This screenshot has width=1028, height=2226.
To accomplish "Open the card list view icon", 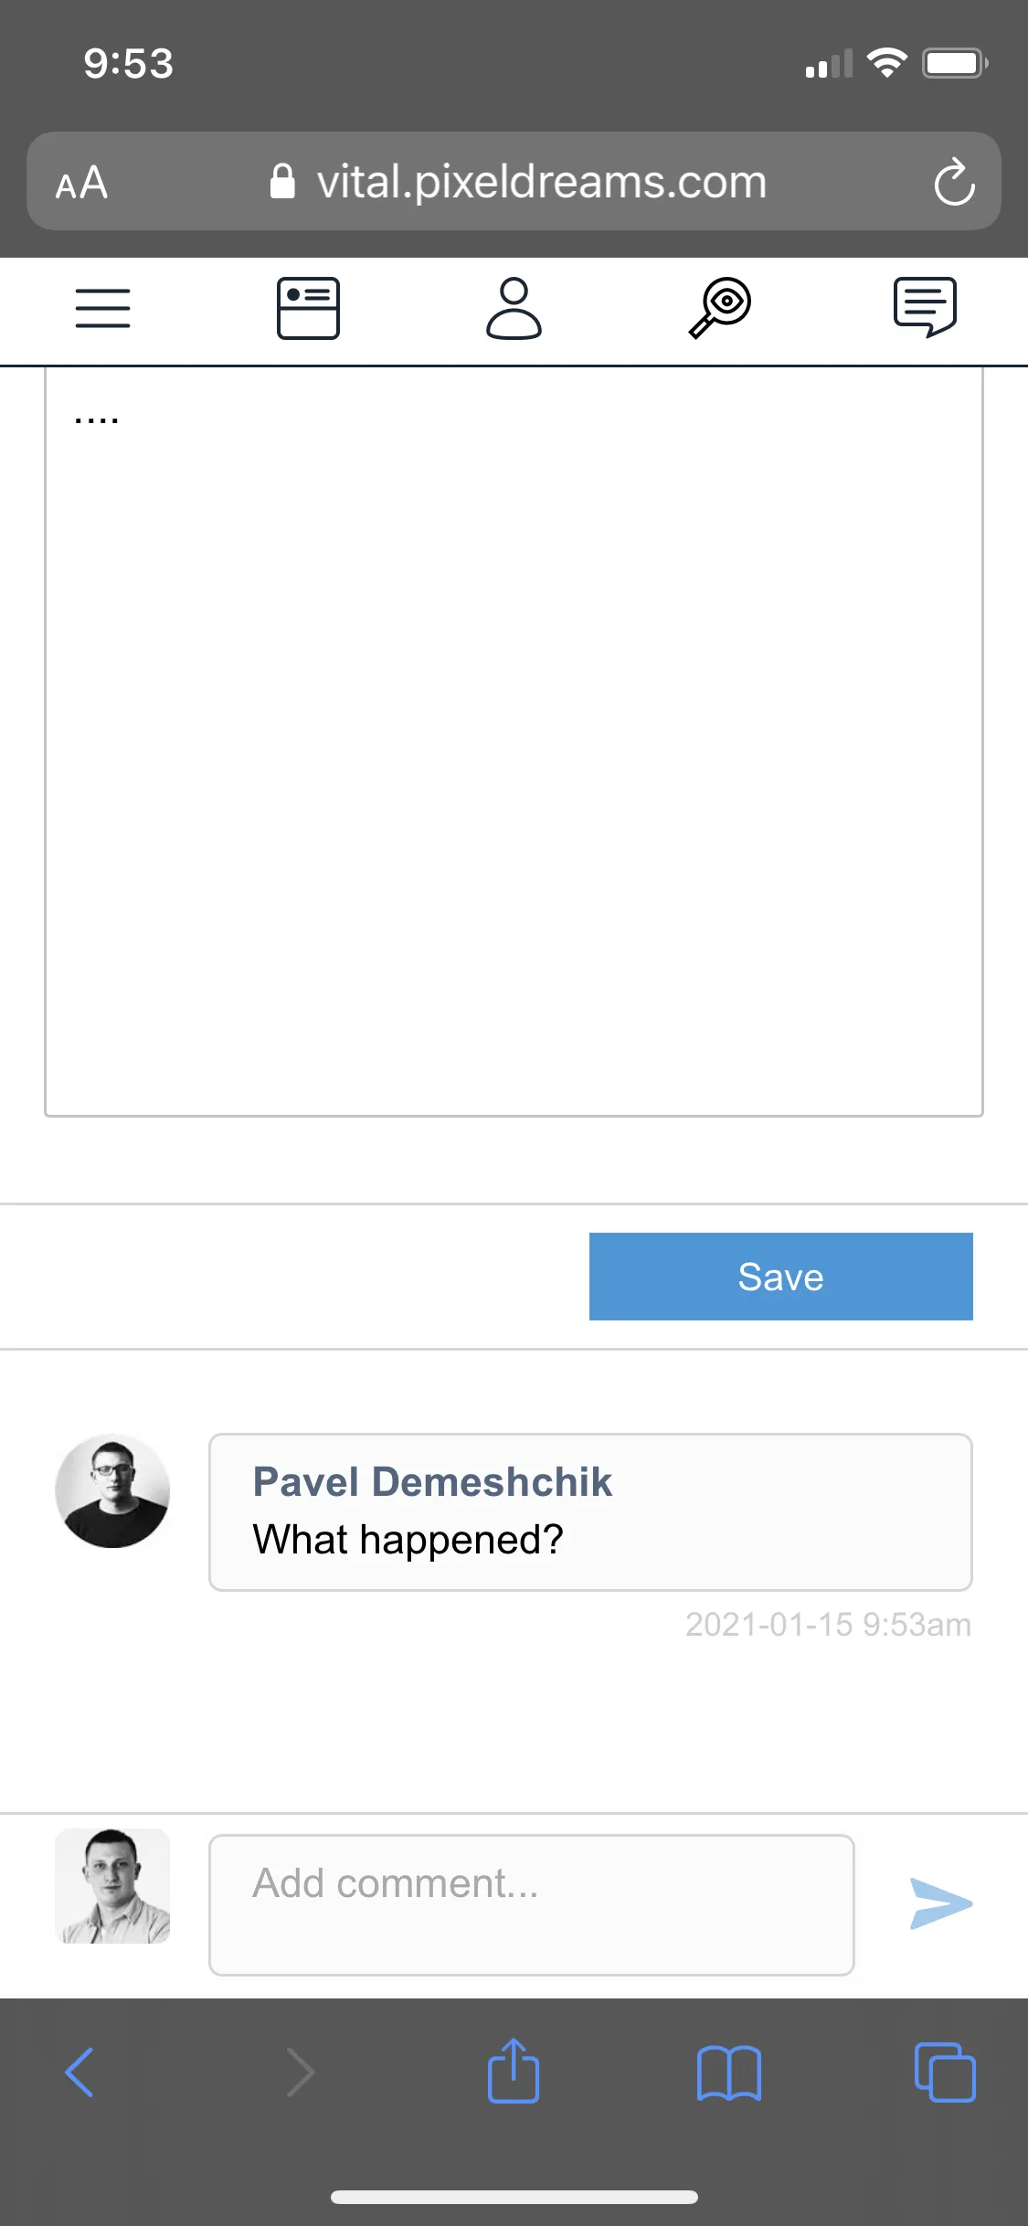I will click(308, 308).
